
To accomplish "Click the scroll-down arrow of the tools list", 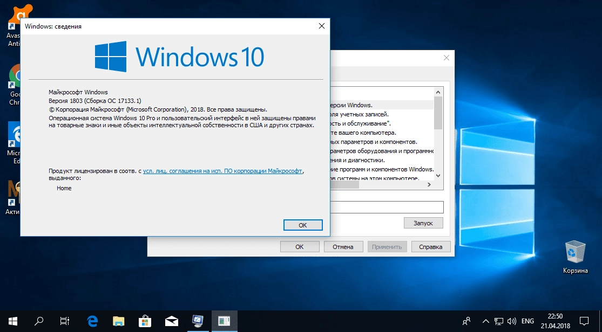I will click(x=438, y=176).
